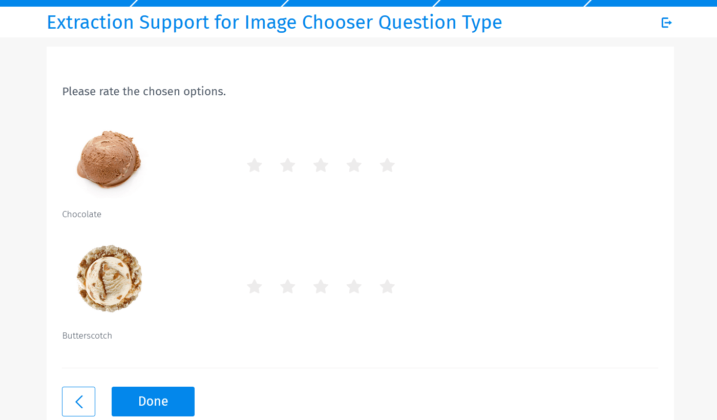Click the exit survey icon
The width and height of the screenshot is (717, 420).
pyautogui.click(x=666, y=22)
